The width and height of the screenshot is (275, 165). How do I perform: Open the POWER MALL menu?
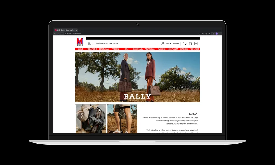150,49
